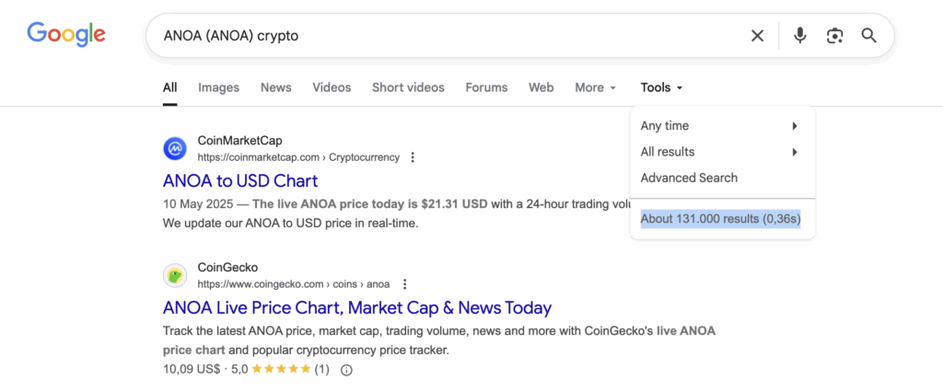This screenshot has height=391, width=943.
Task: Switch to the Images tab
Action: [x=218, y=87]
